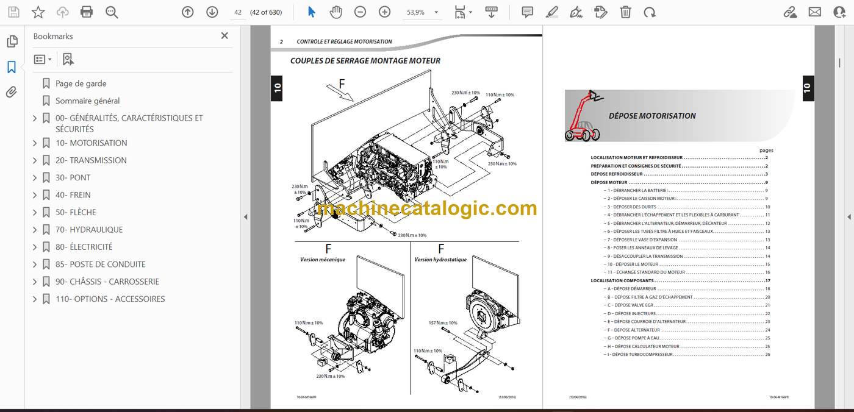Viewport: 854px width, 412px height.
Task: Add a comment with sticky note icon
Action: [x=527, y=12]
